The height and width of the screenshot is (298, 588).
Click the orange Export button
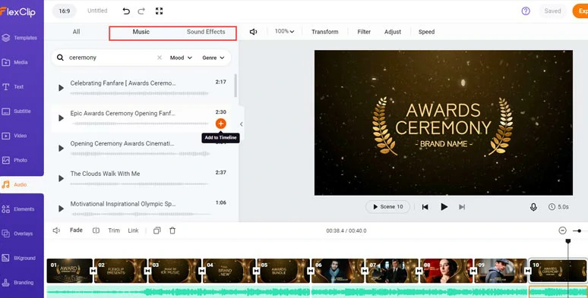(x=580, y=11)
